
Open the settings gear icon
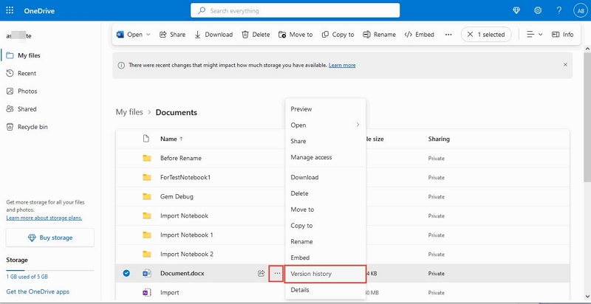pyautogui.click(x=538, y=10)
